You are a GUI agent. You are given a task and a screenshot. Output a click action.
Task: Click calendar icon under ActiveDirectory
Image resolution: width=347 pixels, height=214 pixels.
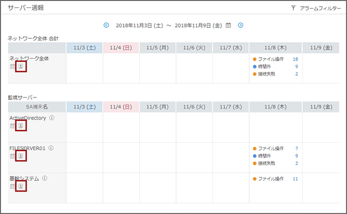pos(12,126)
